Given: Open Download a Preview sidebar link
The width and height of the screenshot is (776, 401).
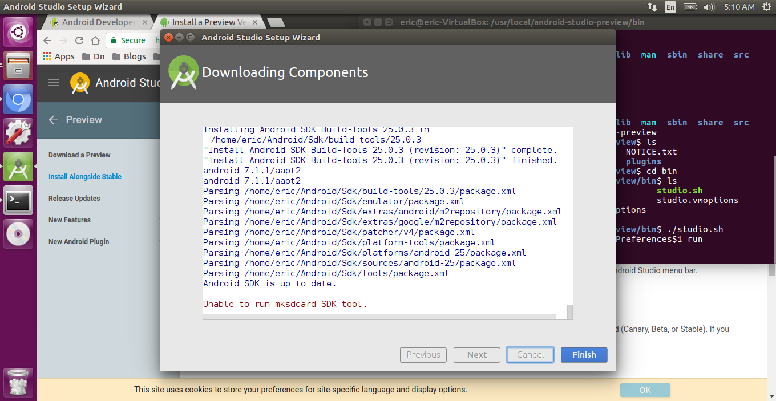Looking at the screenshot, I should (x=79, y=155).
